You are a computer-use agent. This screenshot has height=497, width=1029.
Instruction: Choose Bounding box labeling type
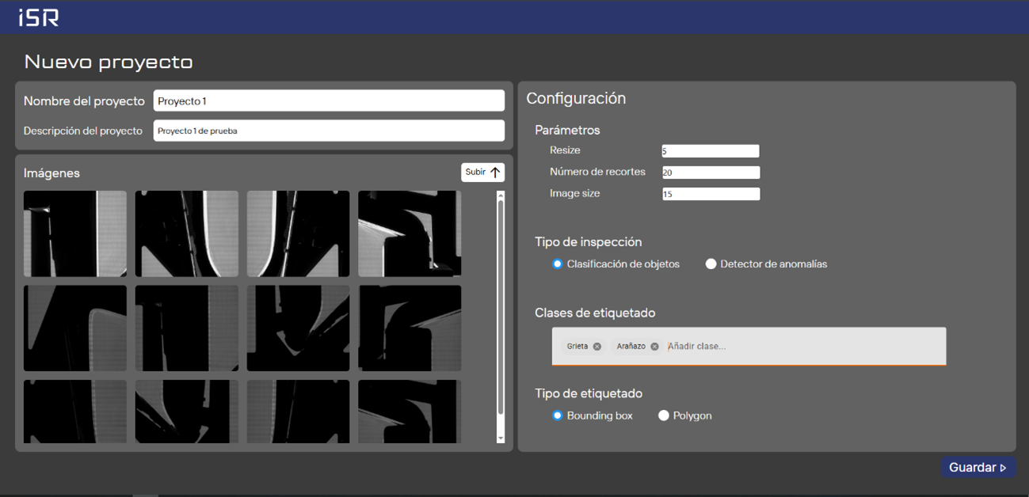[x=558, y=415]
